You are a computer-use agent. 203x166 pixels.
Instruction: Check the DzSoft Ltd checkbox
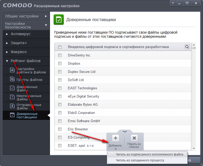[60, 80]
